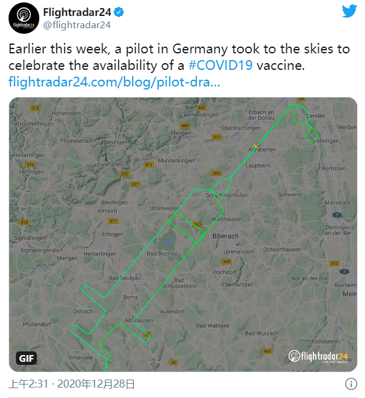Click the Flightradar24 display name
Image resolution: width=365 pixels, height=398 pixels.
point(77,12)
